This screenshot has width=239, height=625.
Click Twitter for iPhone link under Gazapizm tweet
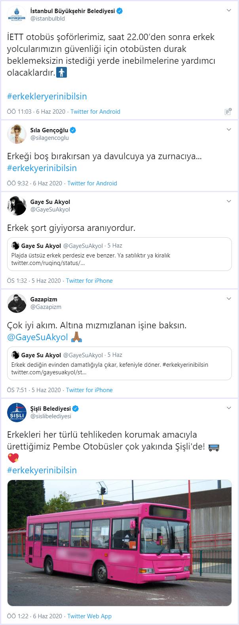89,390
